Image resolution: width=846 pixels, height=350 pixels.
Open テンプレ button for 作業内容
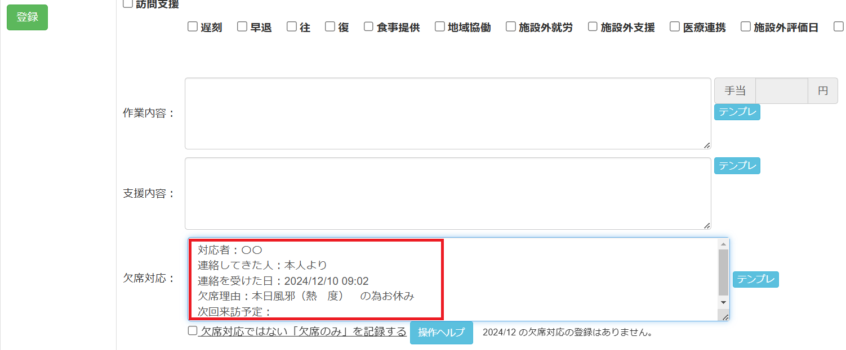(x=737, y=112)
